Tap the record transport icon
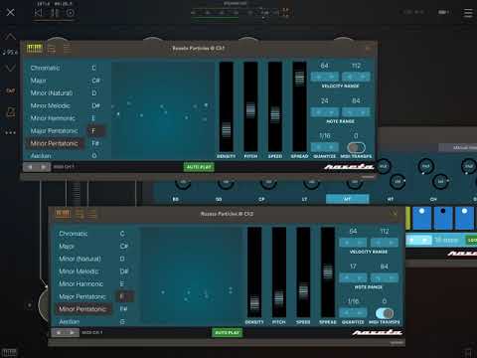The image size is (477, 358). click(x=71, y=13)
